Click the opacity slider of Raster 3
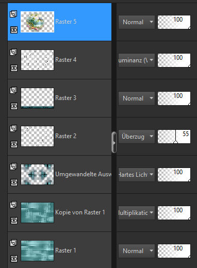The height and width of the screenshot is (268, 197). click(174, 98)
